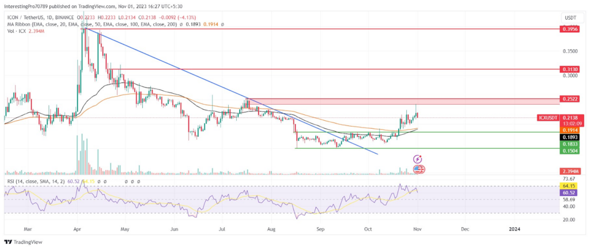
Task: Click the 0.3500 price scale value
Action: coord(569,51)
